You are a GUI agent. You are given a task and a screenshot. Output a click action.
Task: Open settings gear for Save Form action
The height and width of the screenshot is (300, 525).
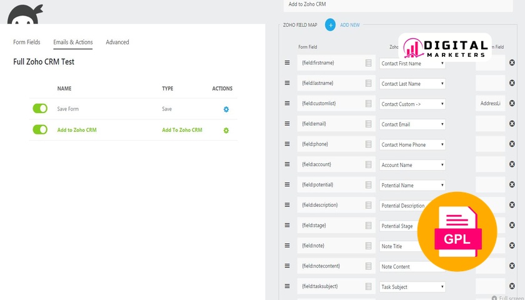(226, 109)
